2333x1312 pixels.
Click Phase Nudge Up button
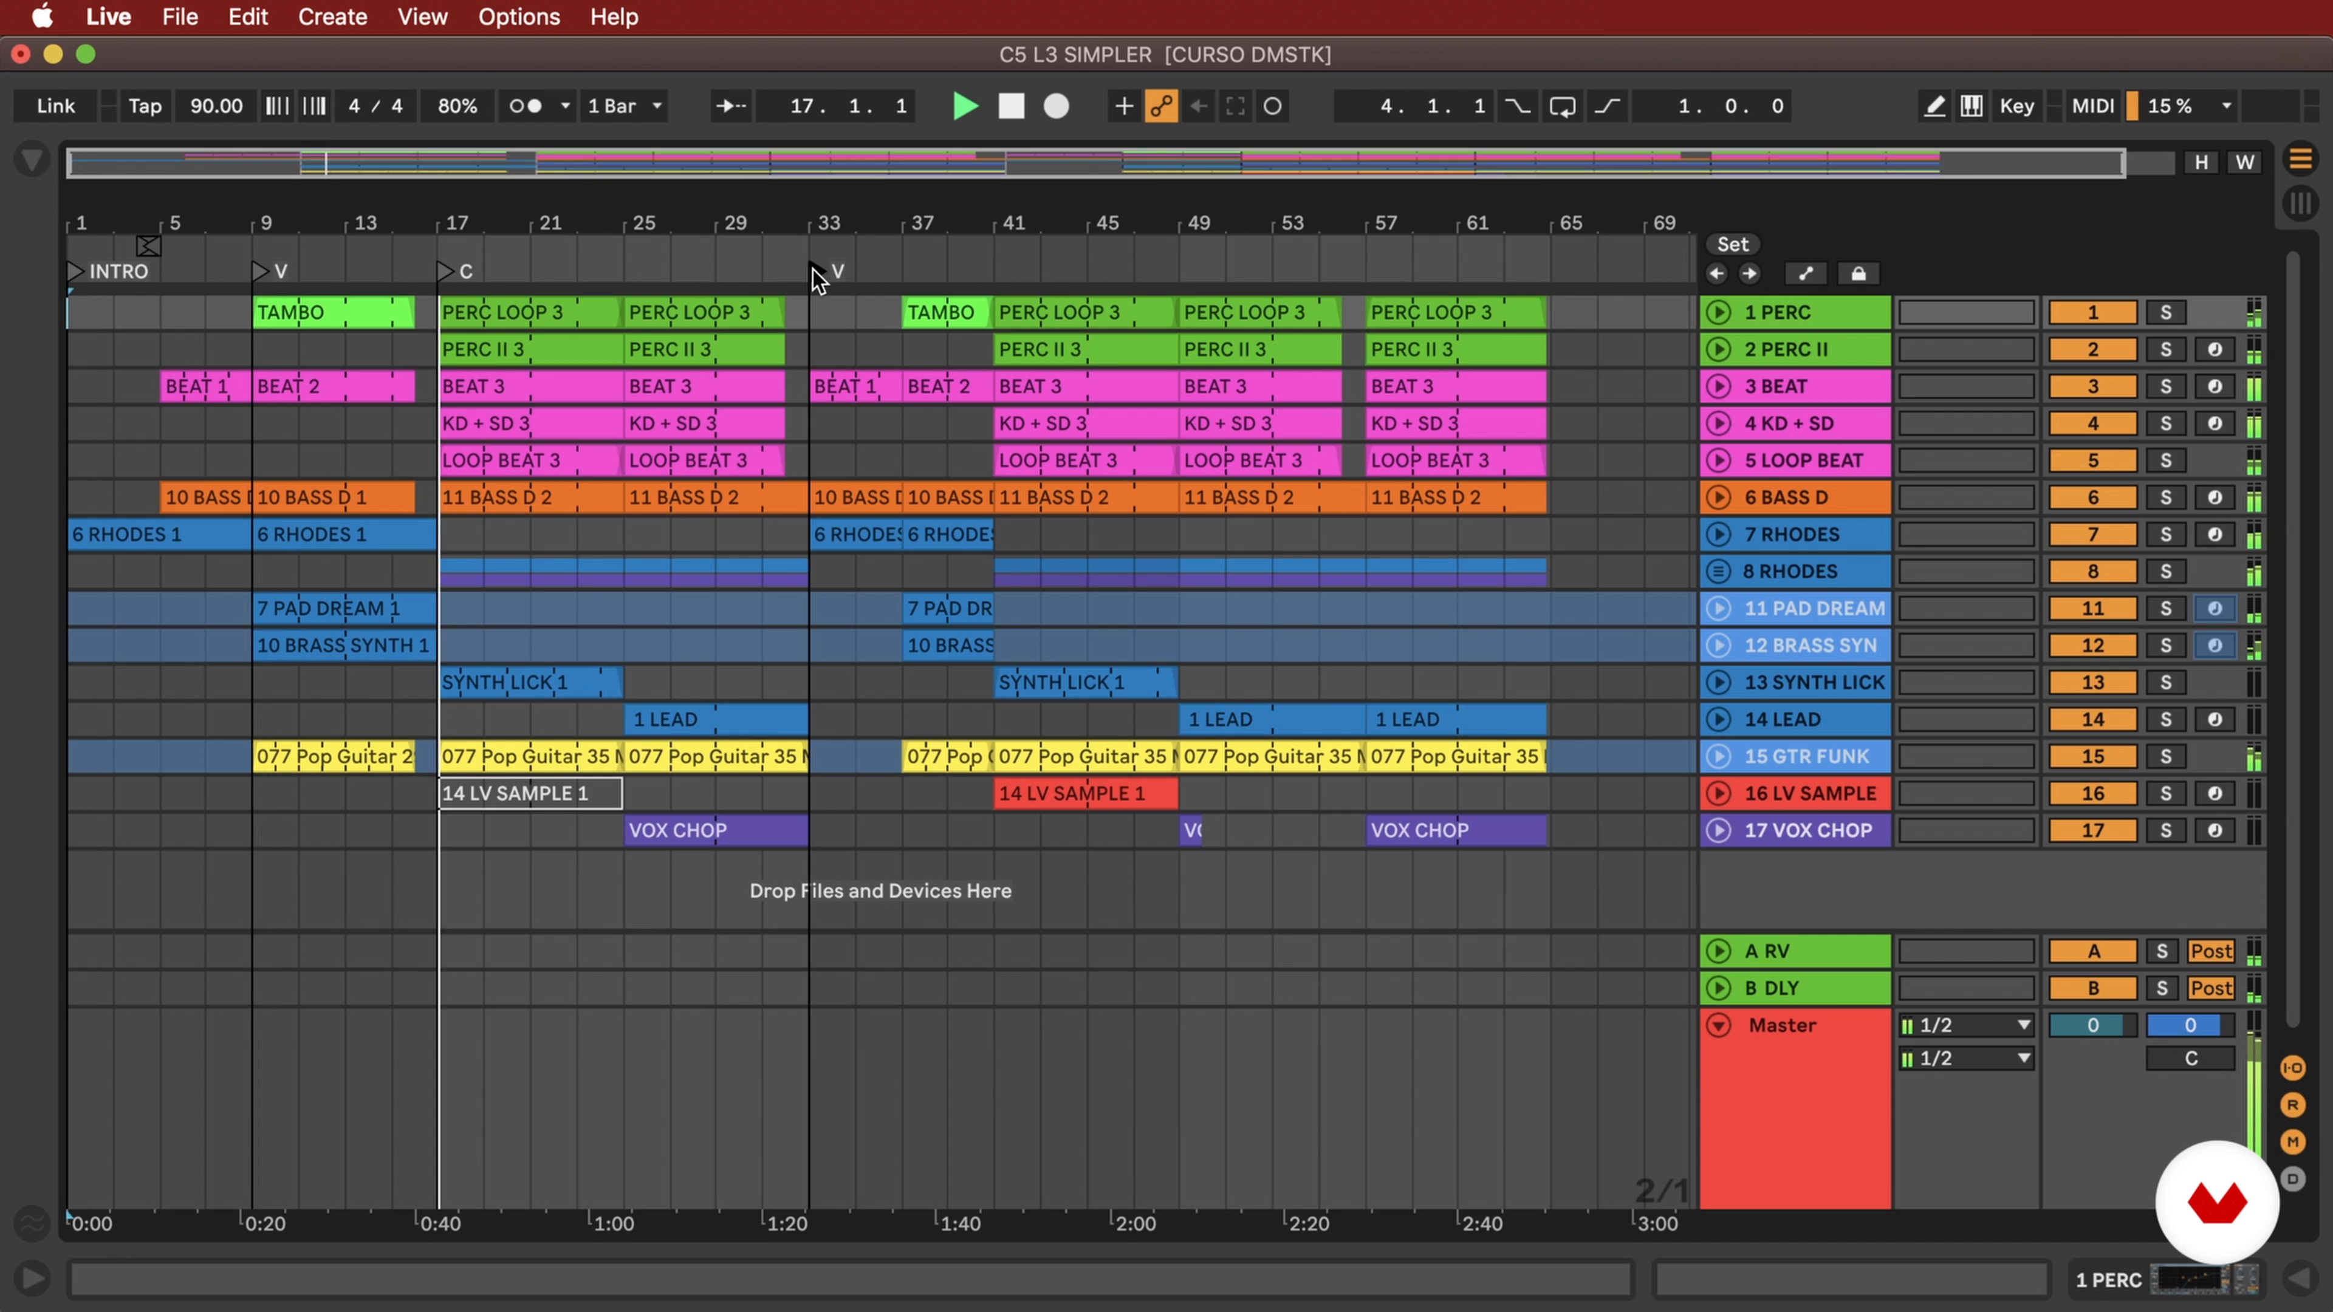314,106
